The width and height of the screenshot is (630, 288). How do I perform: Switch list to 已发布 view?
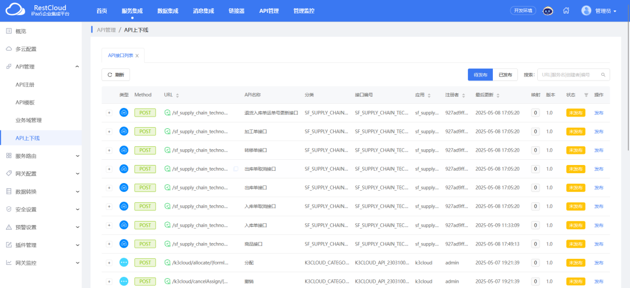pos(505,75)
